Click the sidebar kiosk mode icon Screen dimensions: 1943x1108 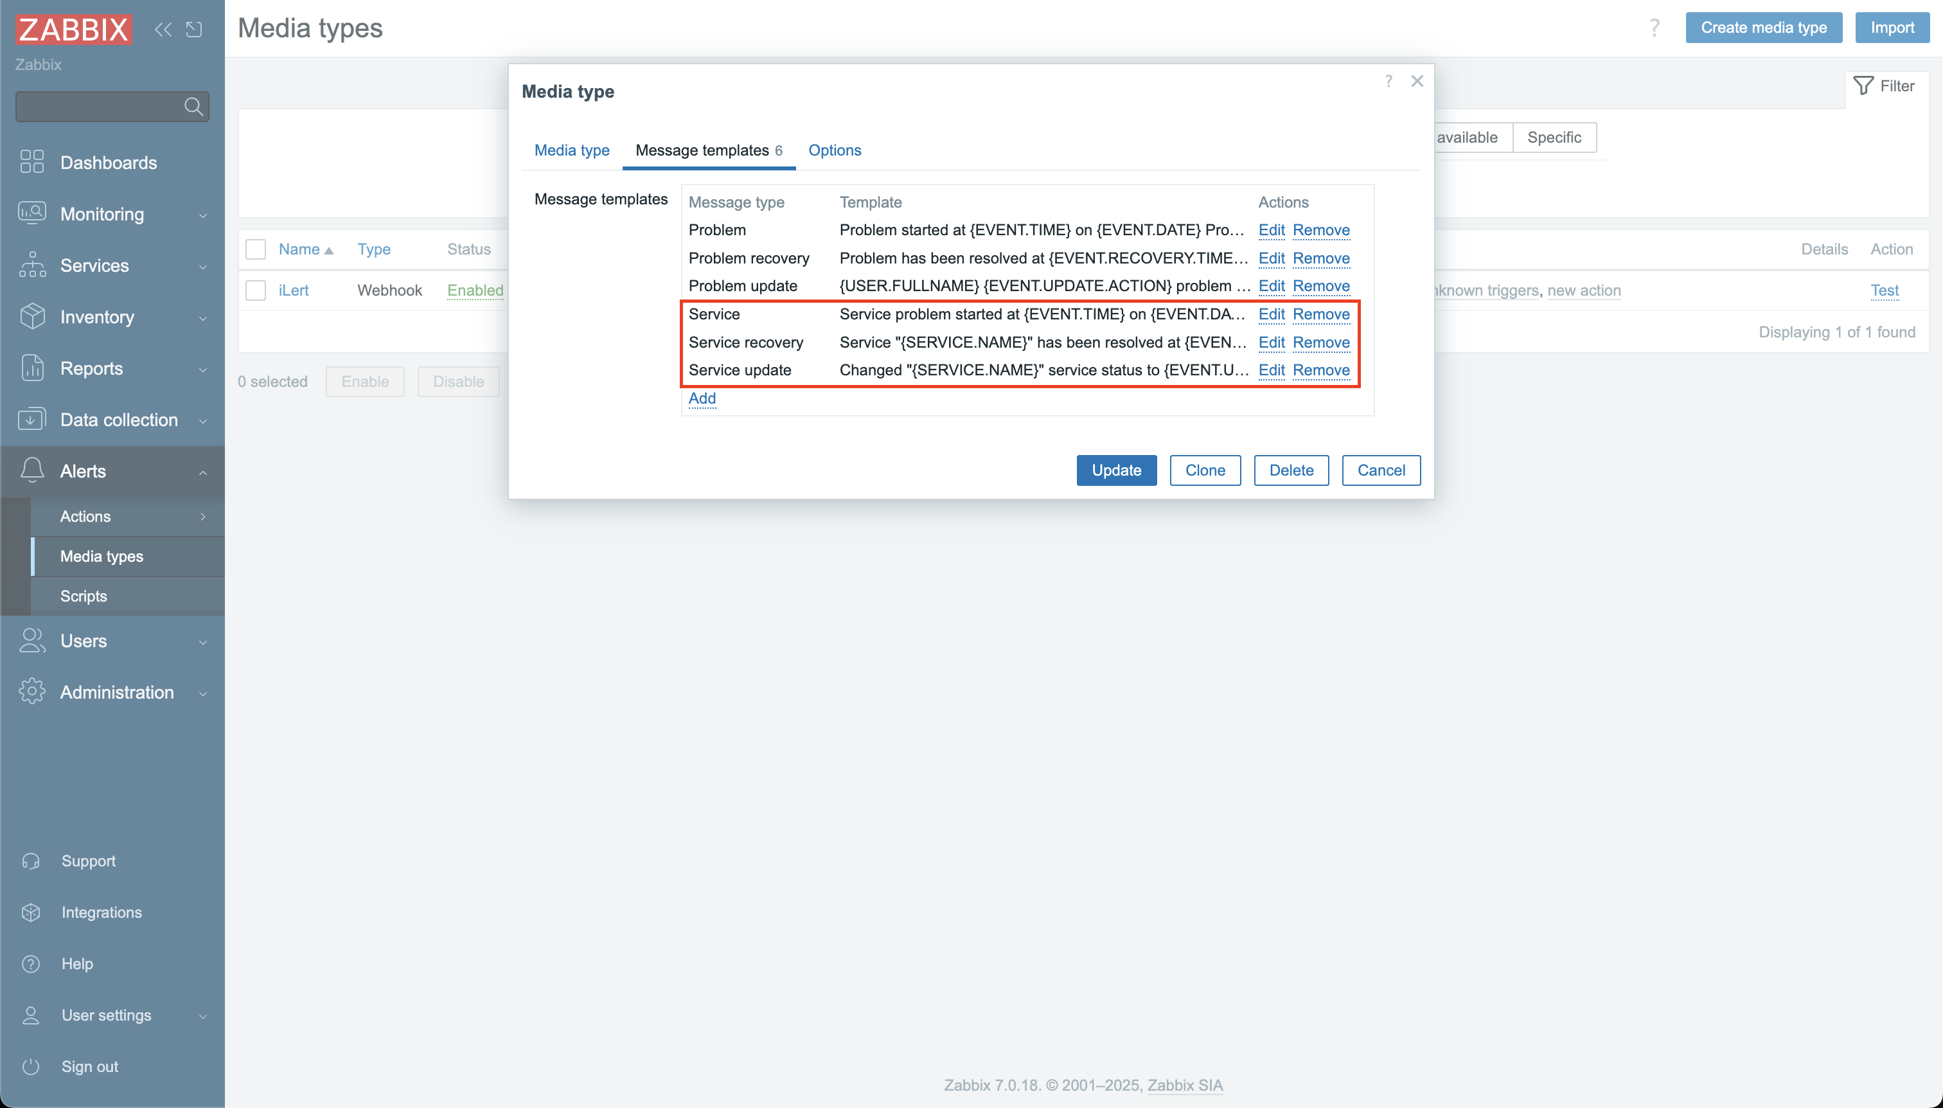[x=195, y=30]
